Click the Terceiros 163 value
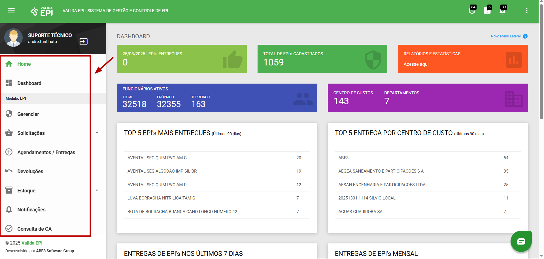The height and width of the screenshot is (259, 544). 198,104
